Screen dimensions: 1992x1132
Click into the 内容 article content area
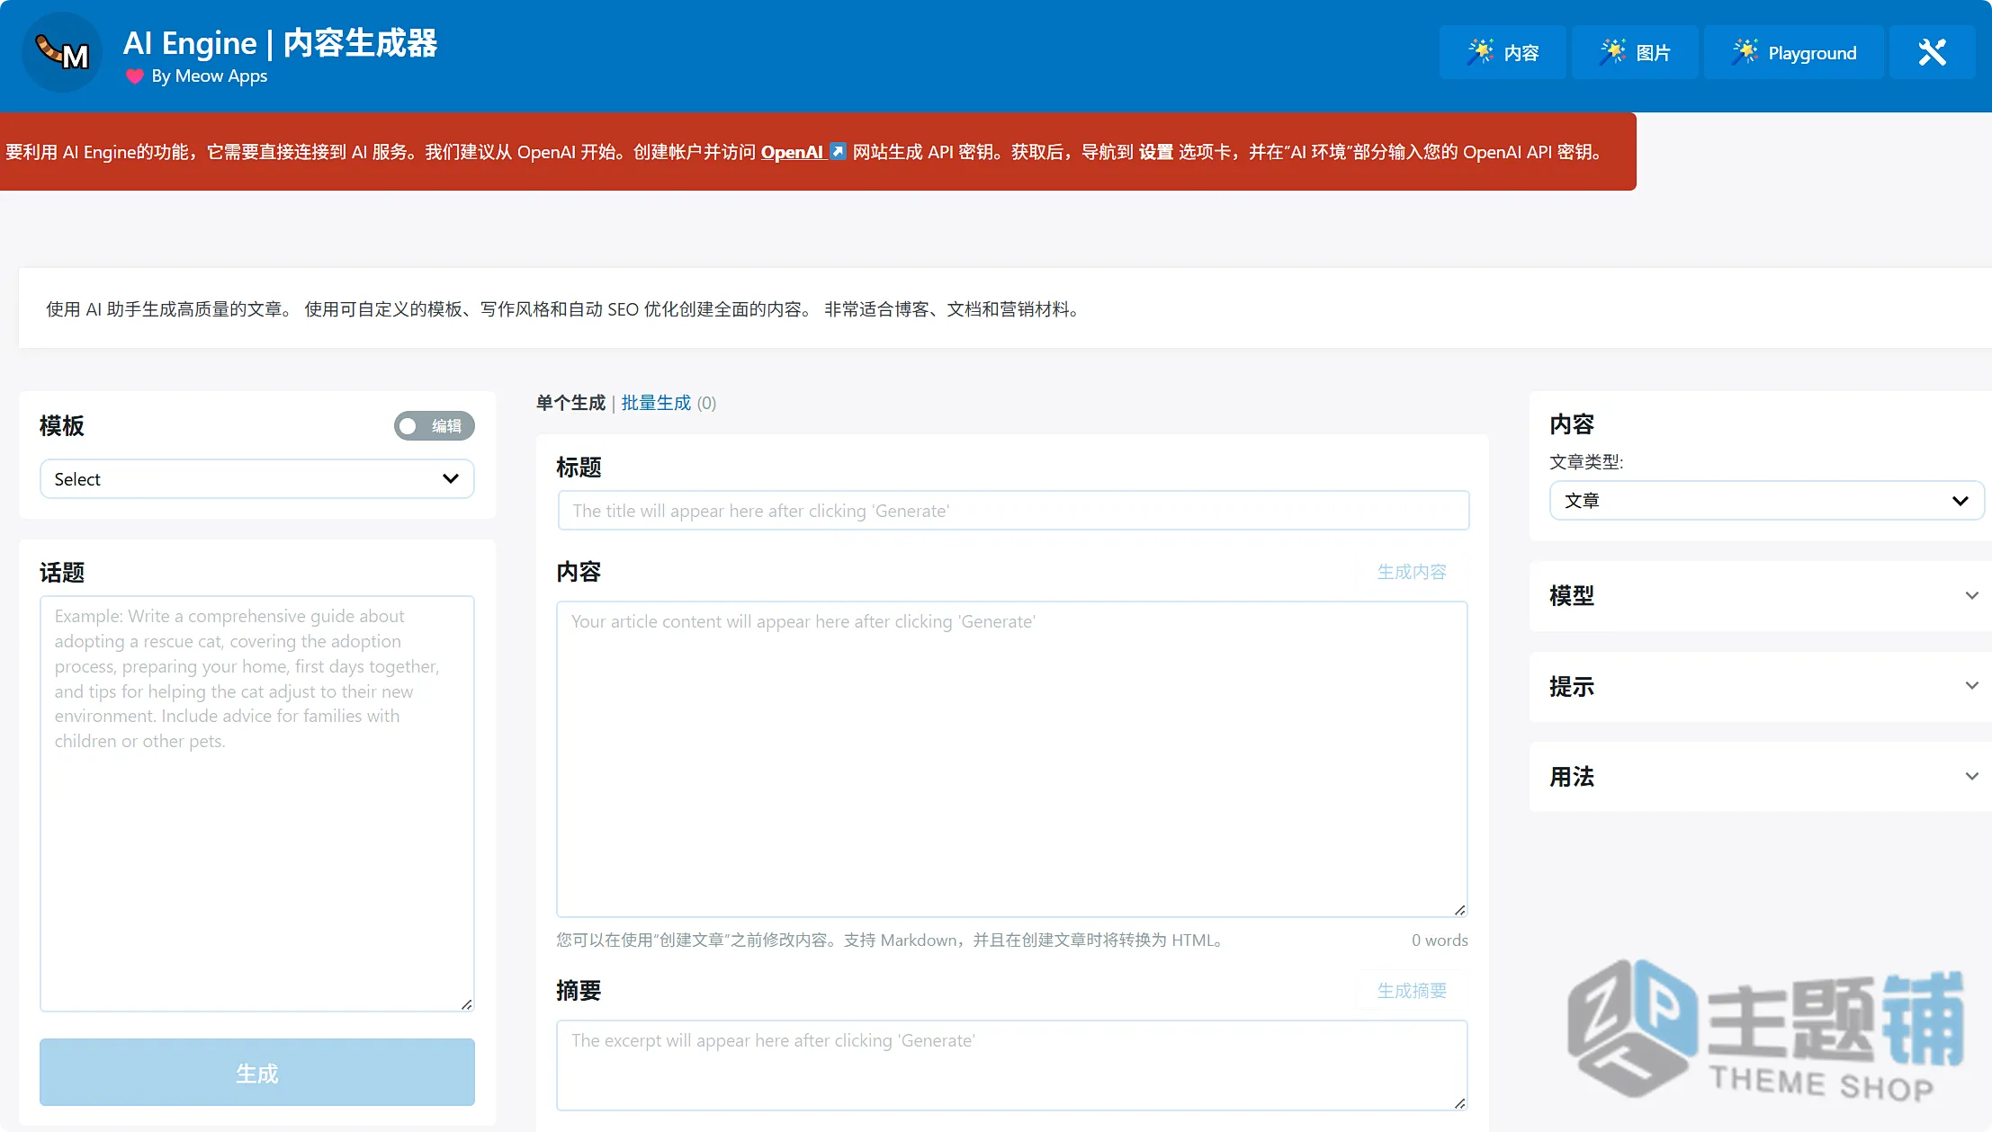coord(1012,759)
